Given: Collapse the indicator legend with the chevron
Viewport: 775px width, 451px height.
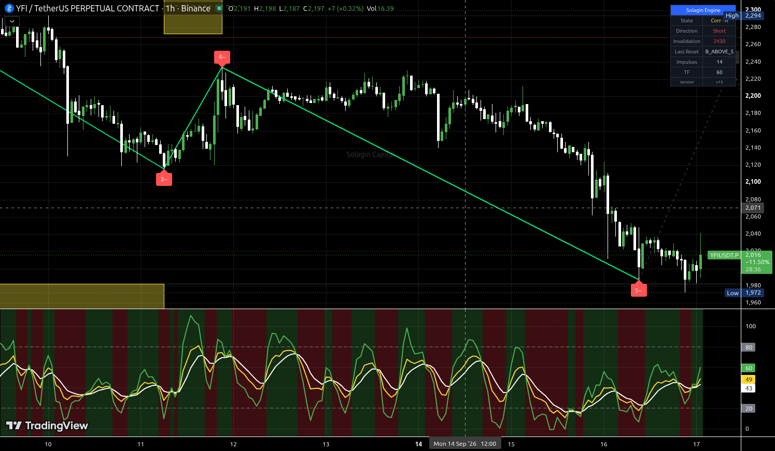Looking at the screenshot, I should (x=11, y=21).
